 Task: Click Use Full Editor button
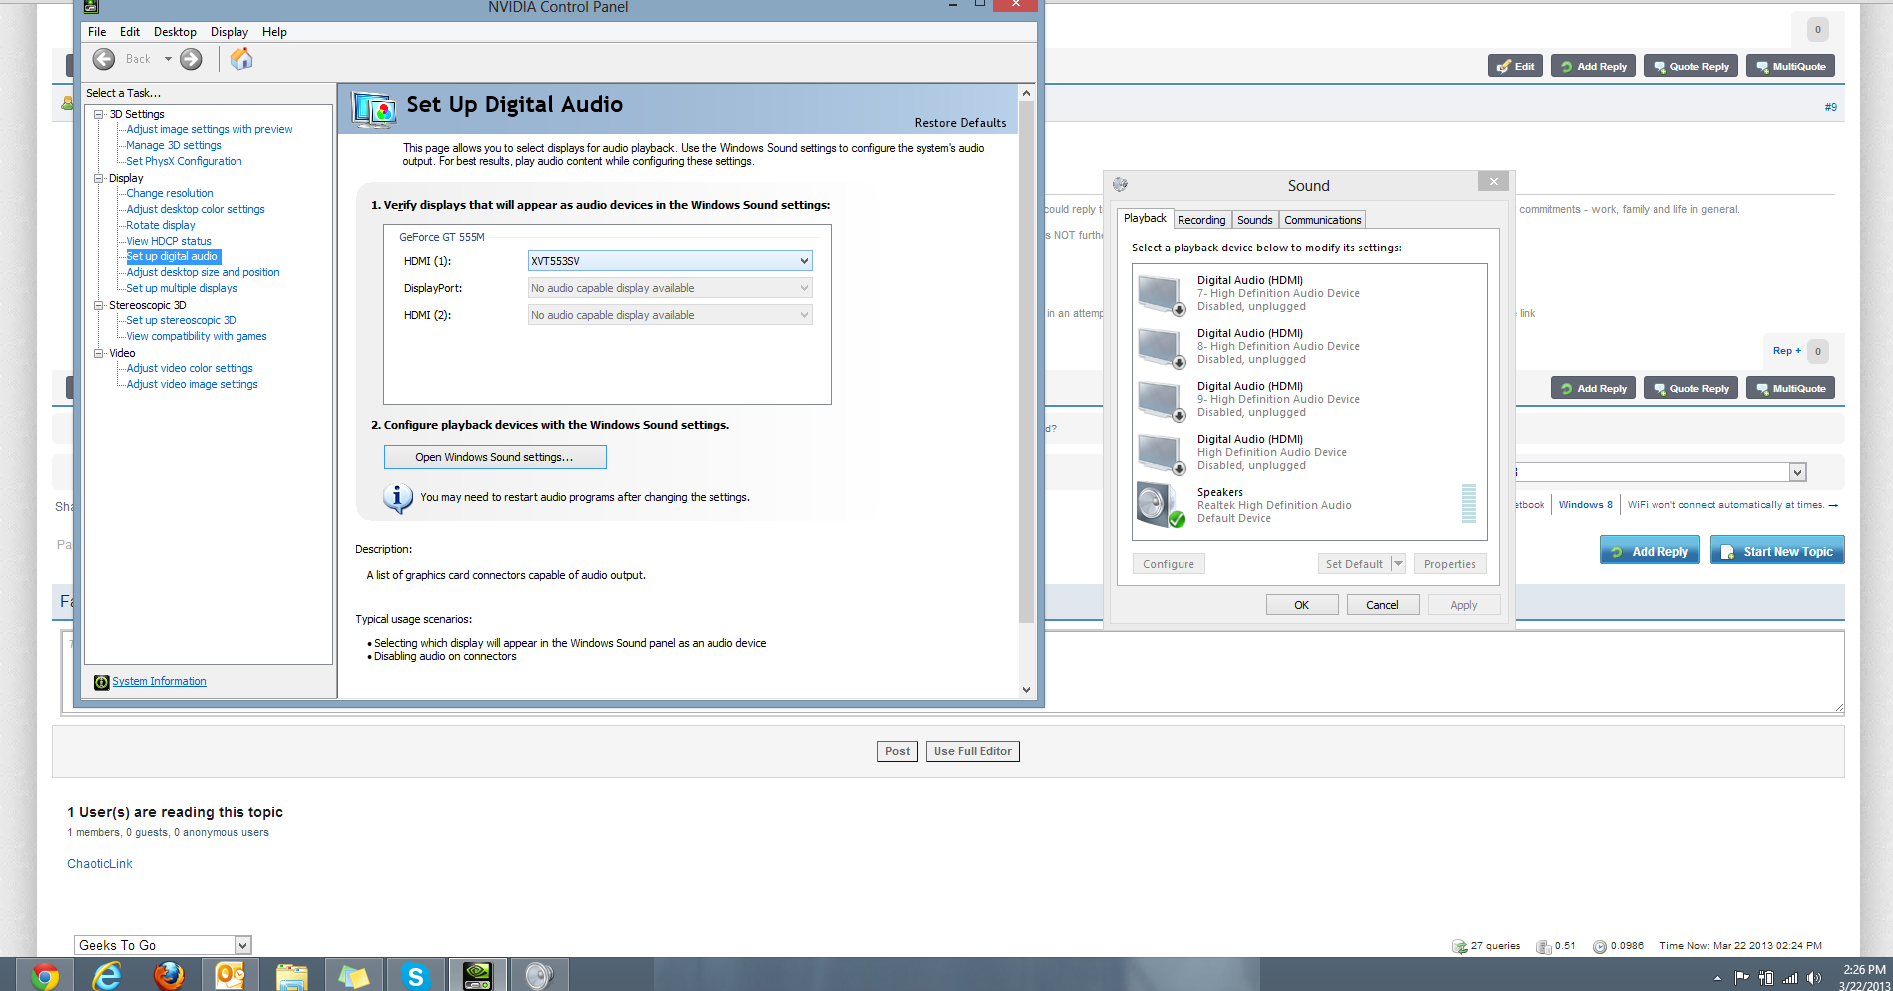pos(973,751)
